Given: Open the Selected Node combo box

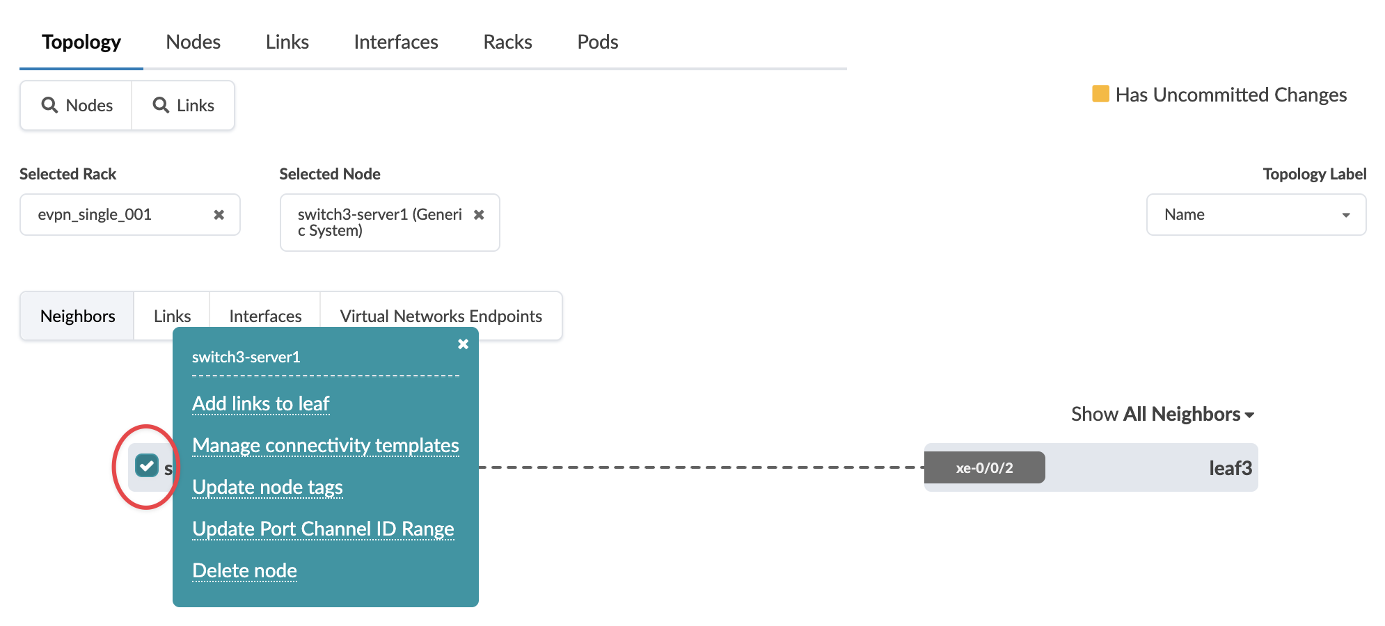Looking at the screenshot, I should click(x=379, y=223).
